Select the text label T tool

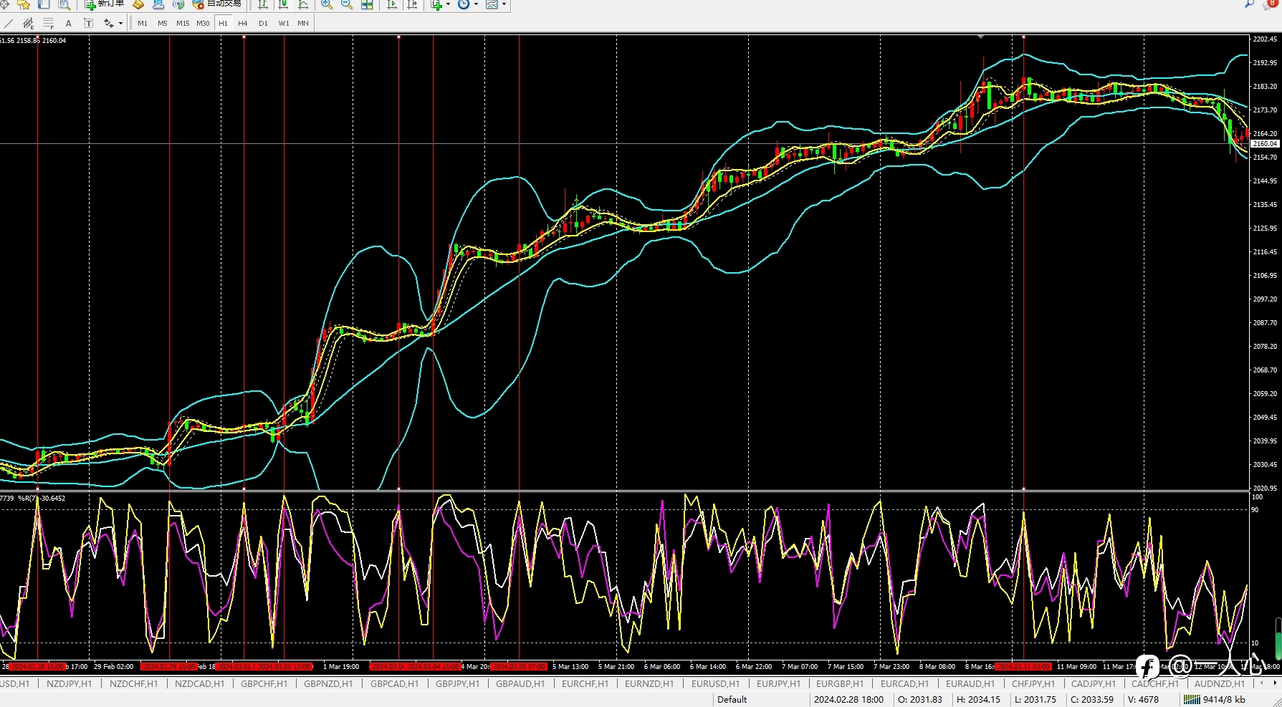click(89, 24)
